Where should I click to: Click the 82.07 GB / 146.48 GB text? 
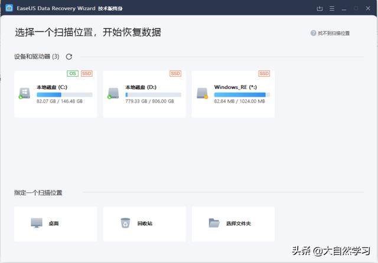(x=60, y=101)
